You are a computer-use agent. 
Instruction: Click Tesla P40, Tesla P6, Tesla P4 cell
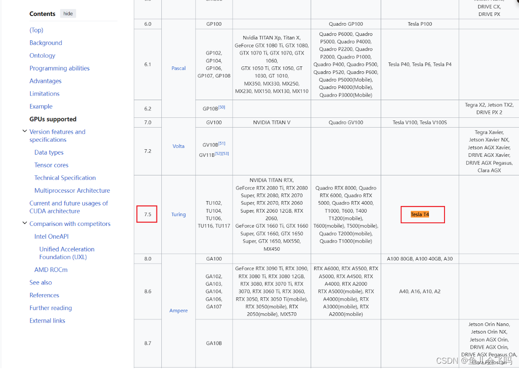coord(420,65)
